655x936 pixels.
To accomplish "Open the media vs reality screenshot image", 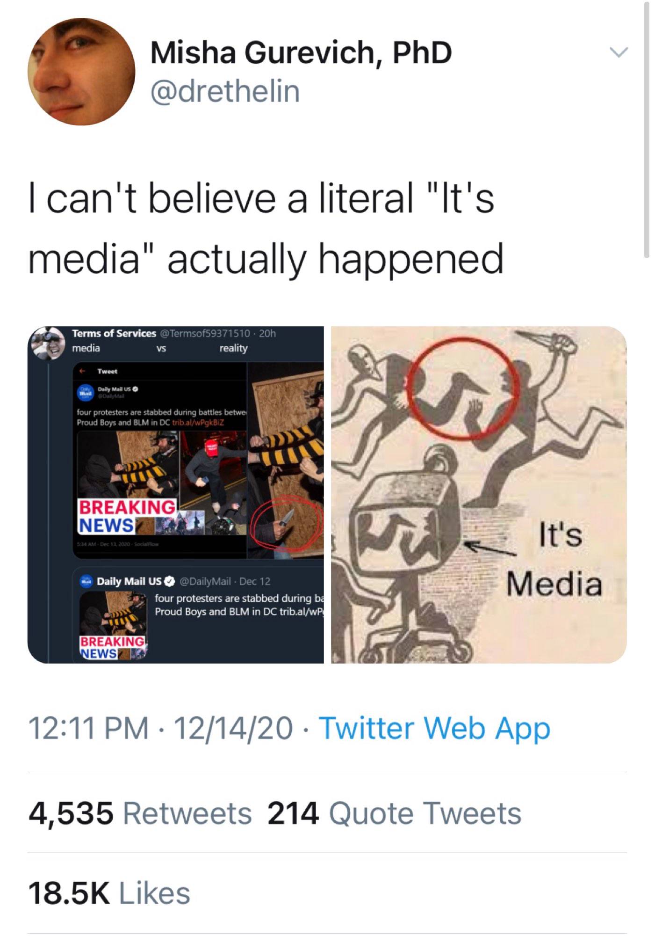I will click(176, 494).
